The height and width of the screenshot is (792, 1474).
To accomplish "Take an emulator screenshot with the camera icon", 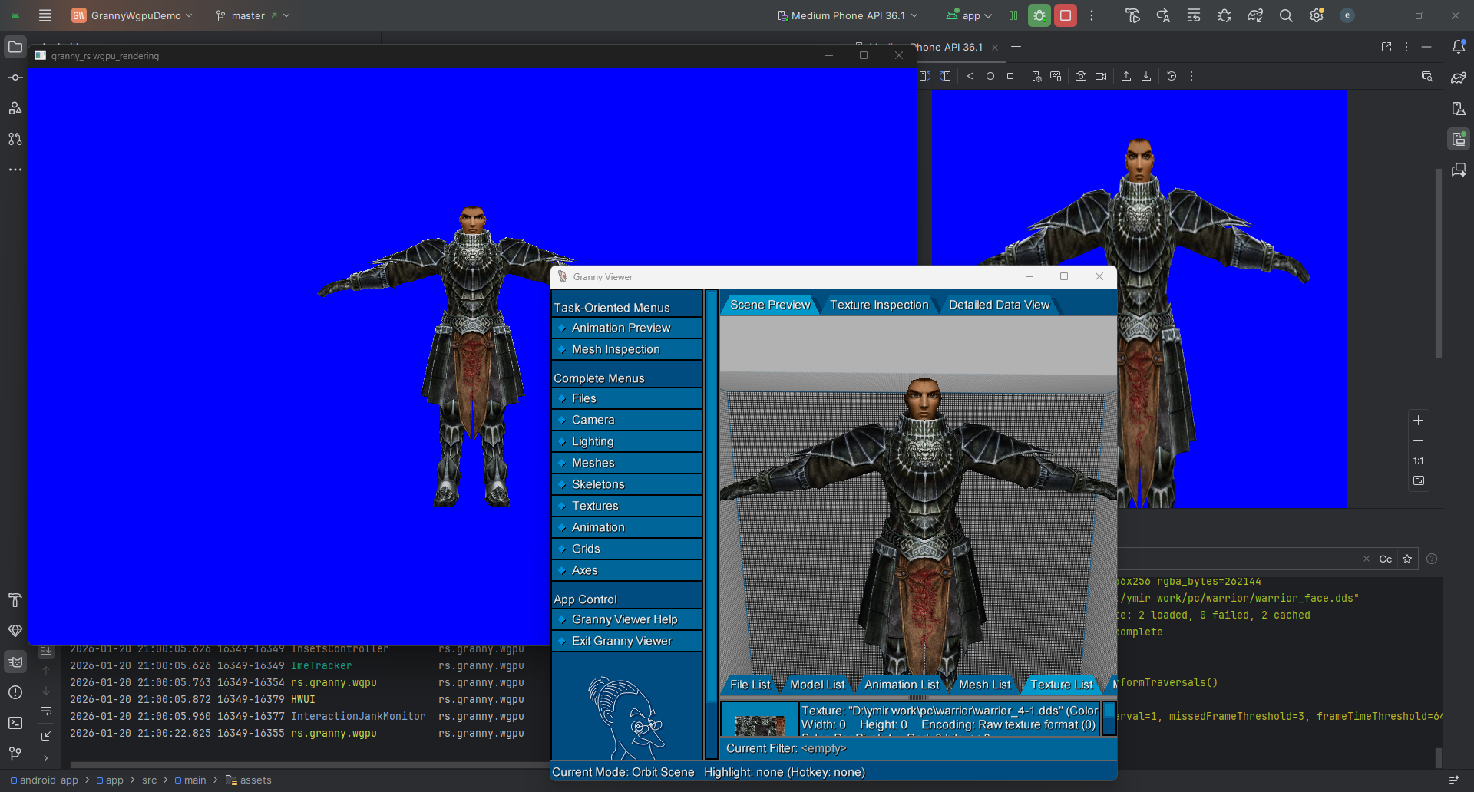I will tap(1081, 76).
